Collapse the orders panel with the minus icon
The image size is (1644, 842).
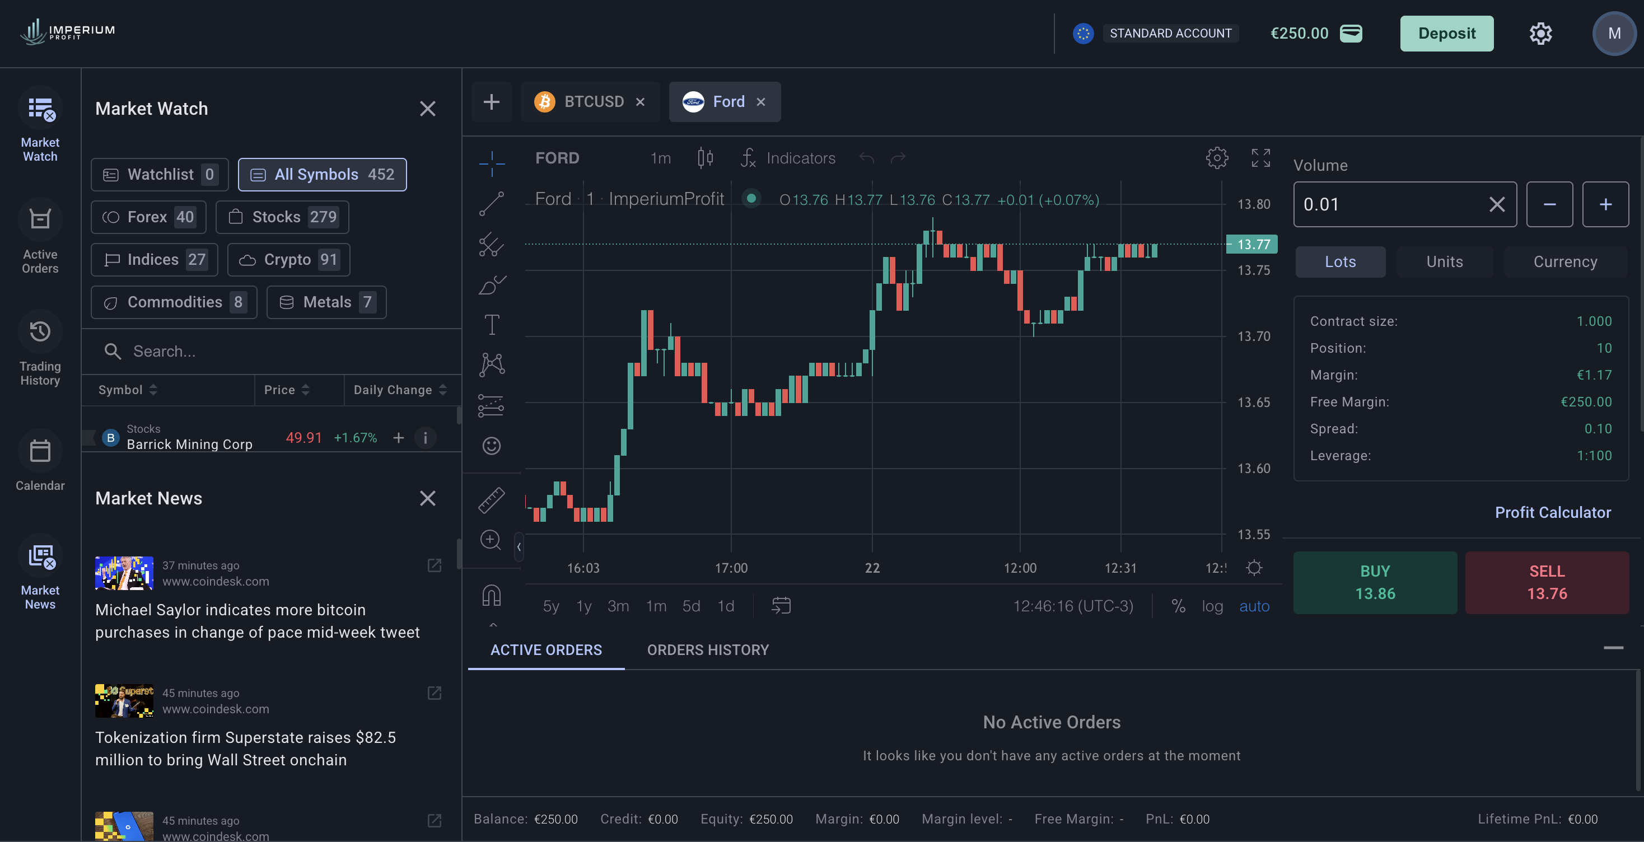pyautogui.click(x=1613, y=648)
